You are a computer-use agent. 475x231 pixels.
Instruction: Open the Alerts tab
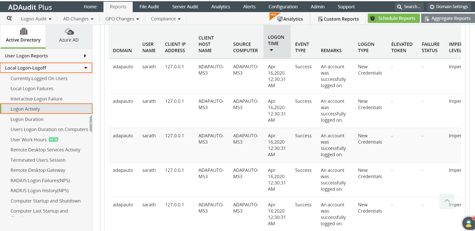(249, 7)
